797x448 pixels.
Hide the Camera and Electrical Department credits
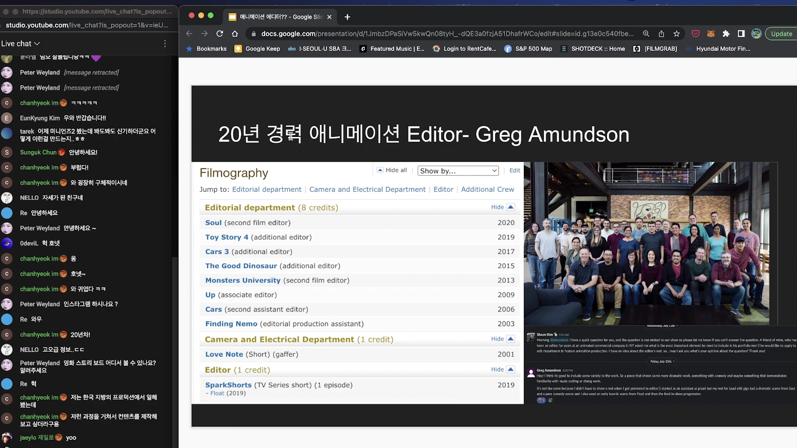pyautogui.click(x=503, y=339)
